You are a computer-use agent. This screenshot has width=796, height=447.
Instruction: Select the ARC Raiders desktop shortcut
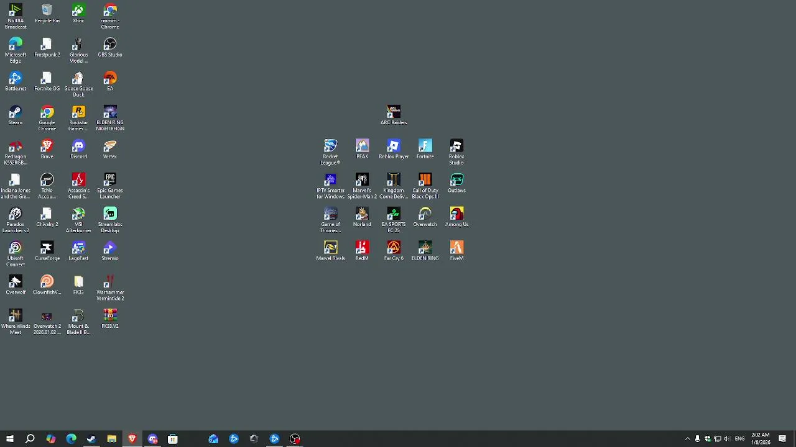394,115
